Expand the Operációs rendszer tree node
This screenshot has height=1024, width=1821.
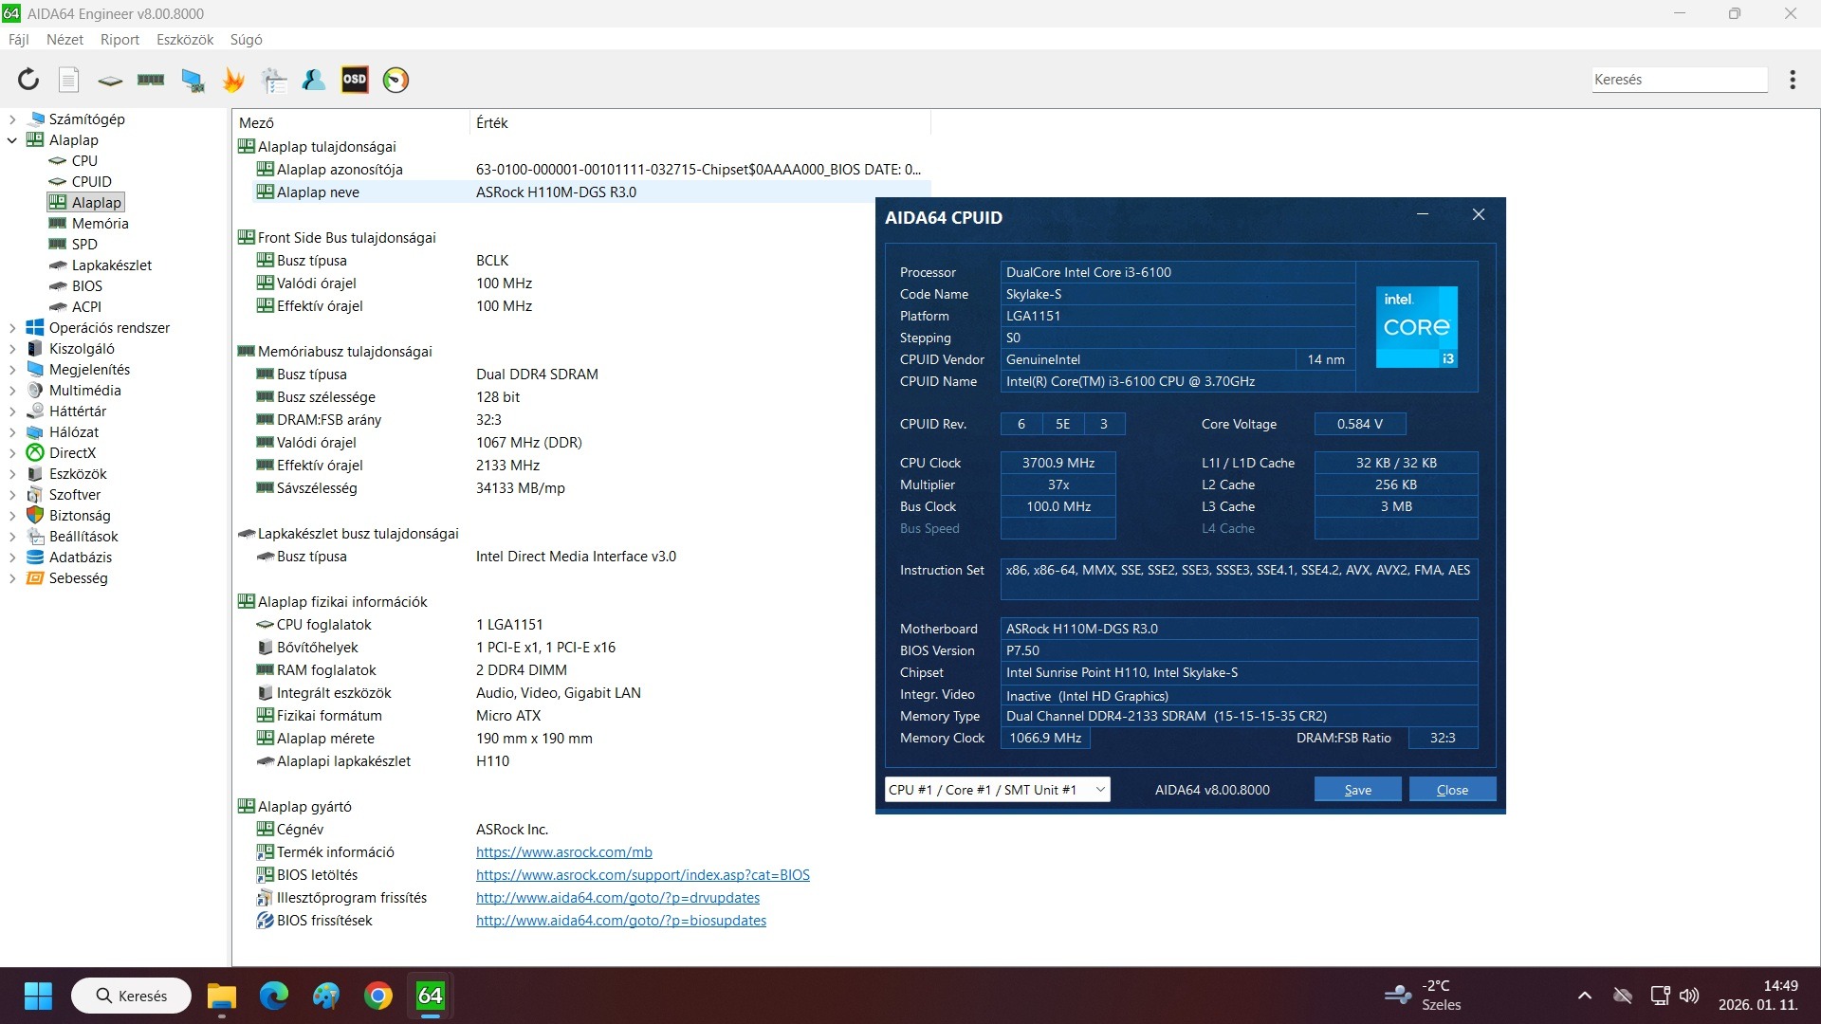coord(11,327)
